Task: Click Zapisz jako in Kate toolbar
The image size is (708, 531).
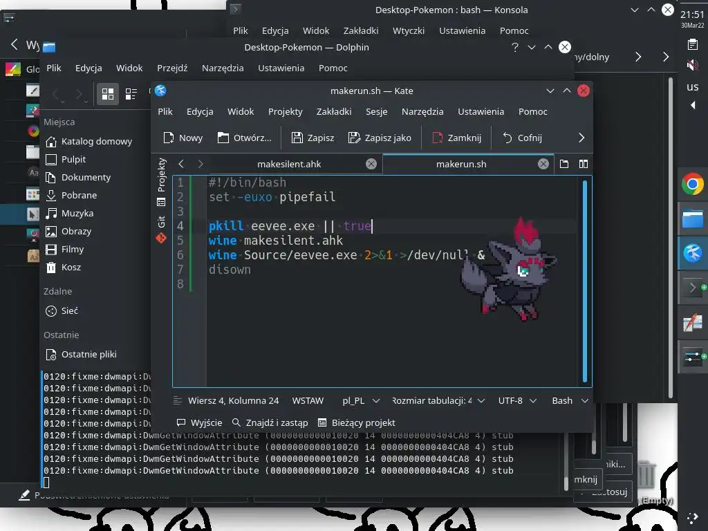Action: pyautogui.click(x=380, y=138)
